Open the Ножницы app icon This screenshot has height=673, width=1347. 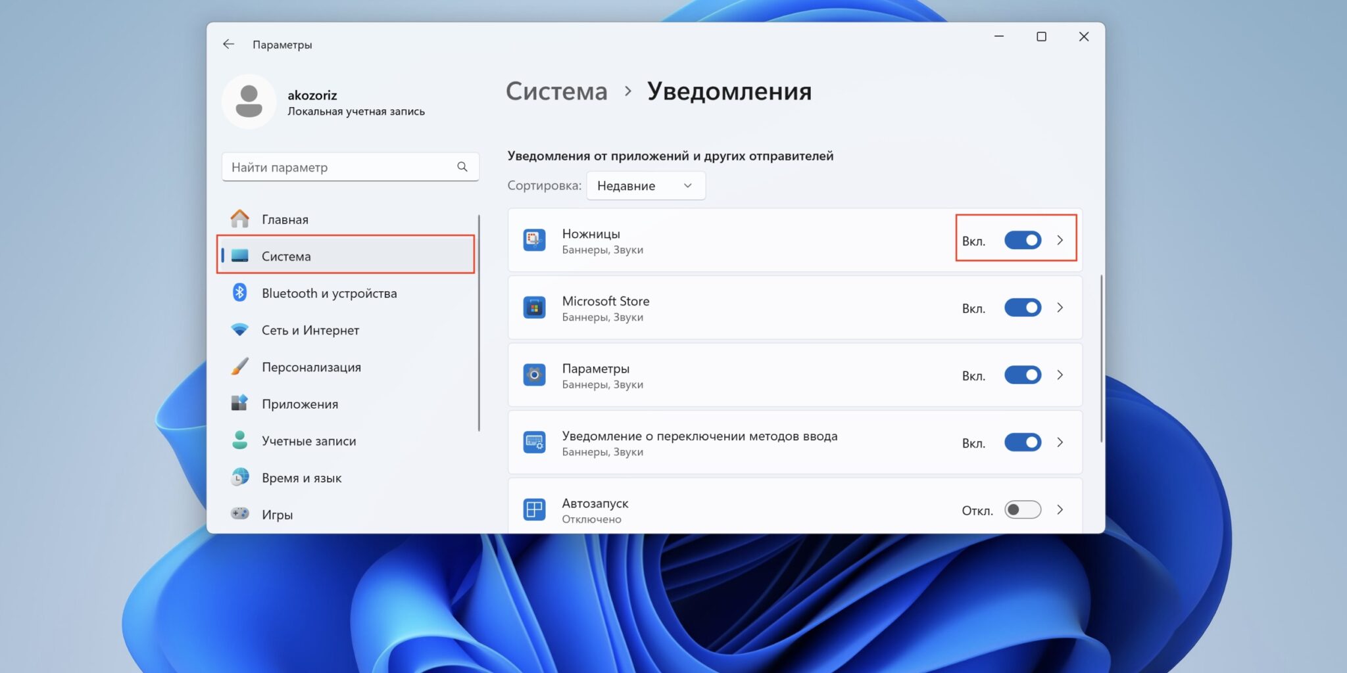pyautogui.click(x=535, y=241)
